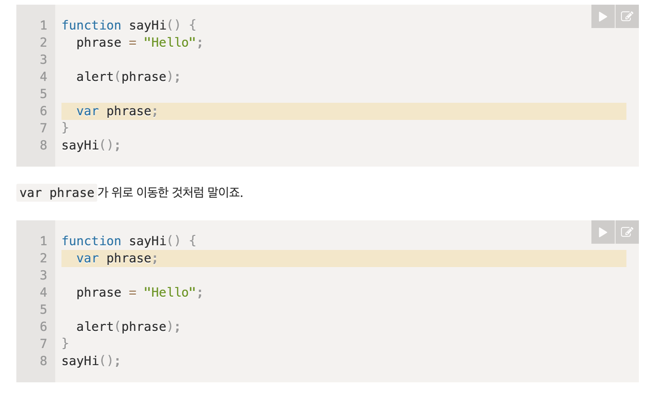656x401 pixels.
Task: Click the closing brace on line 7
Action: (65, 128)
